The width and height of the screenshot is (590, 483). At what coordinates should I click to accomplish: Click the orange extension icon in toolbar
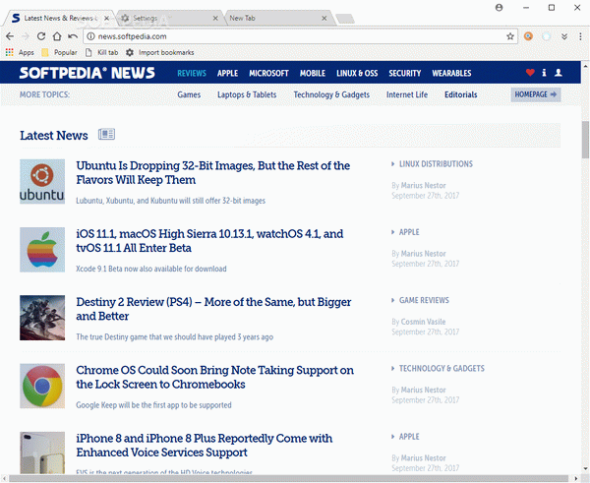point(528,36)
